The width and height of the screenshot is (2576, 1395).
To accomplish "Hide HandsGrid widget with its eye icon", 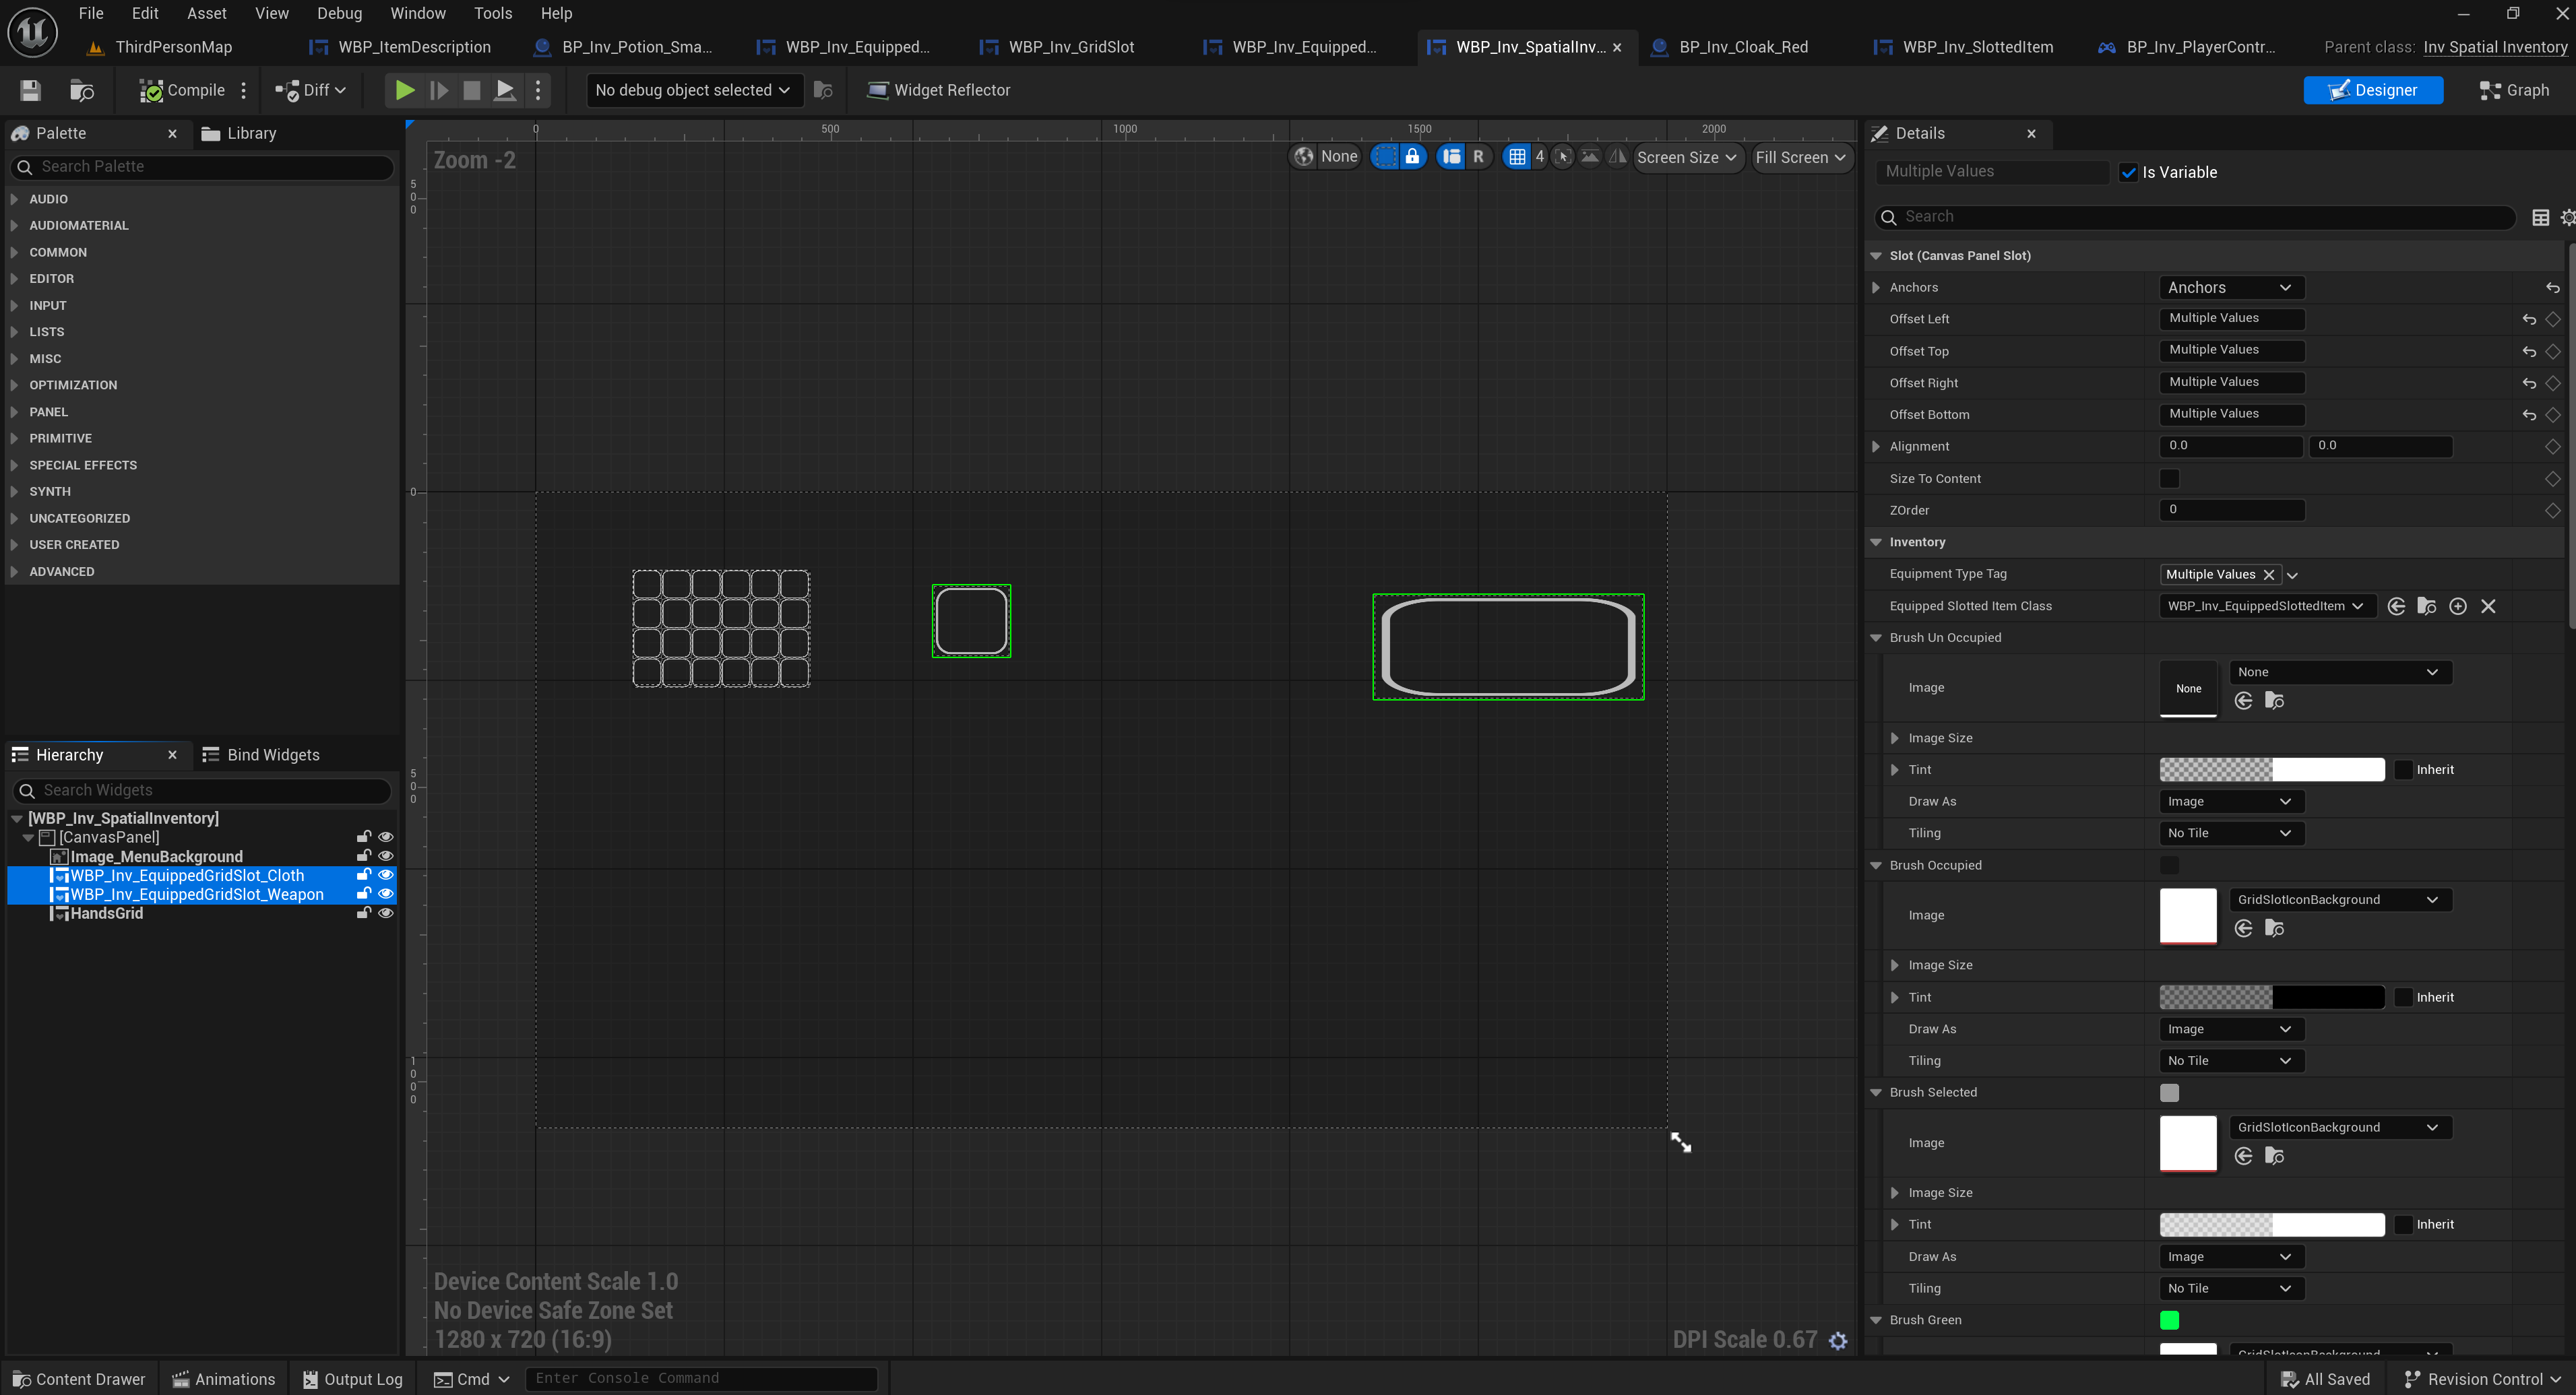I will 385,913.
